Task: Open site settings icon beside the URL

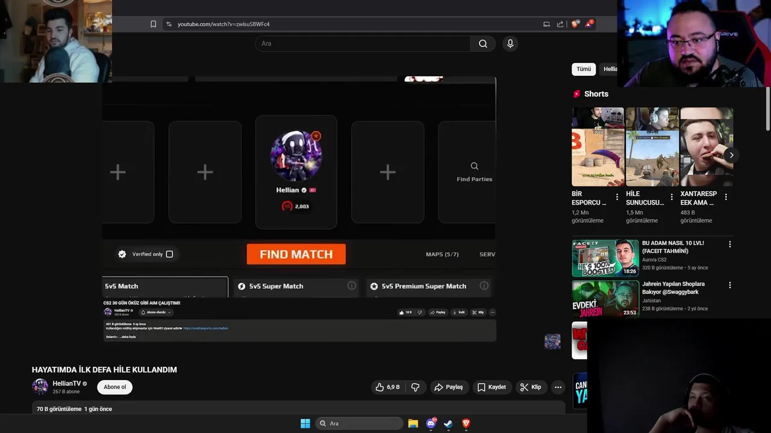Action: (x=169, y=24)
